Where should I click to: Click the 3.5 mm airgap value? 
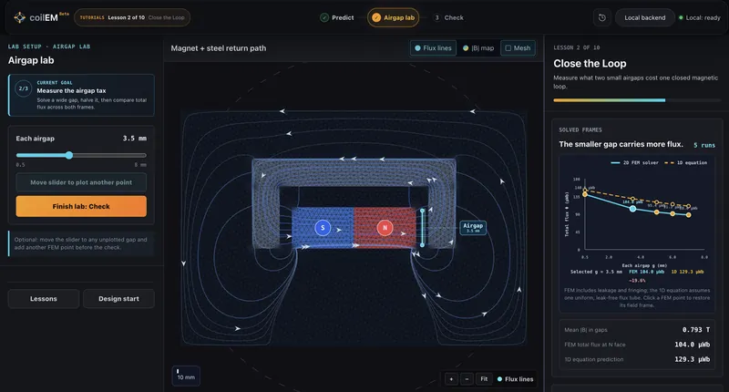coord(134,138)
